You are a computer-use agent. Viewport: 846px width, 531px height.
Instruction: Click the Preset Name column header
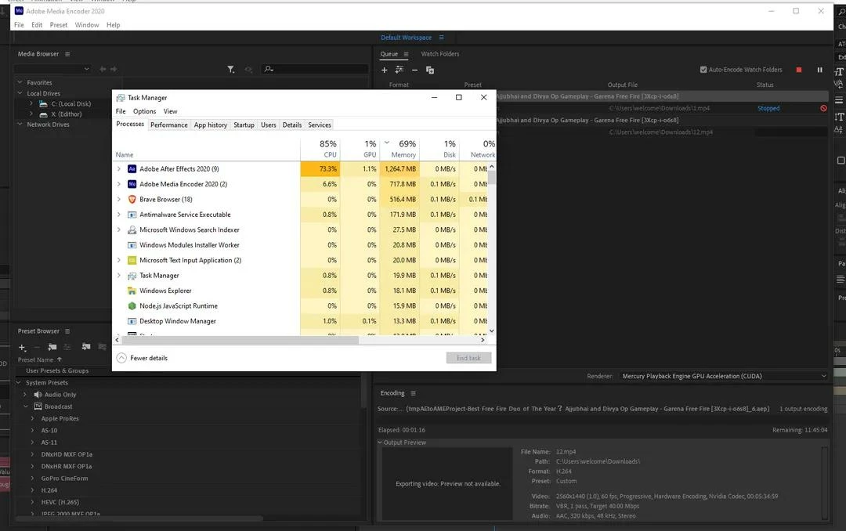pyautogui.click(x=35, y=360)
